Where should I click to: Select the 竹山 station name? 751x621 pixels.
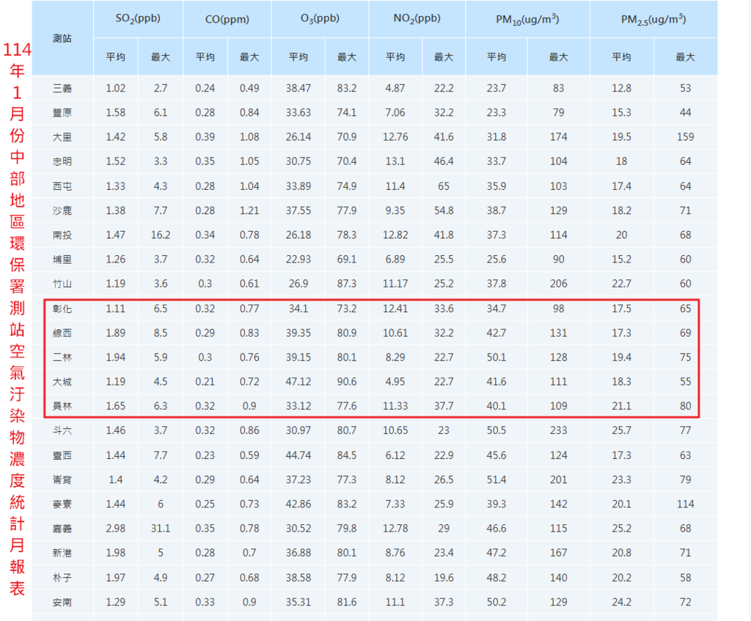click(x=62, y=284)
